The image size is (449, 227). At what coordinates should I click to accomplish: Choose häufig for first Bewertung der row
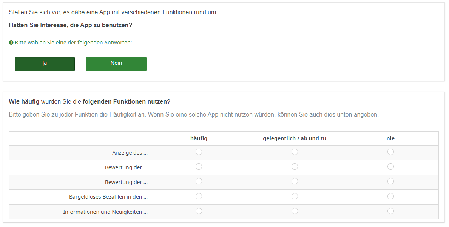(199, 166)
